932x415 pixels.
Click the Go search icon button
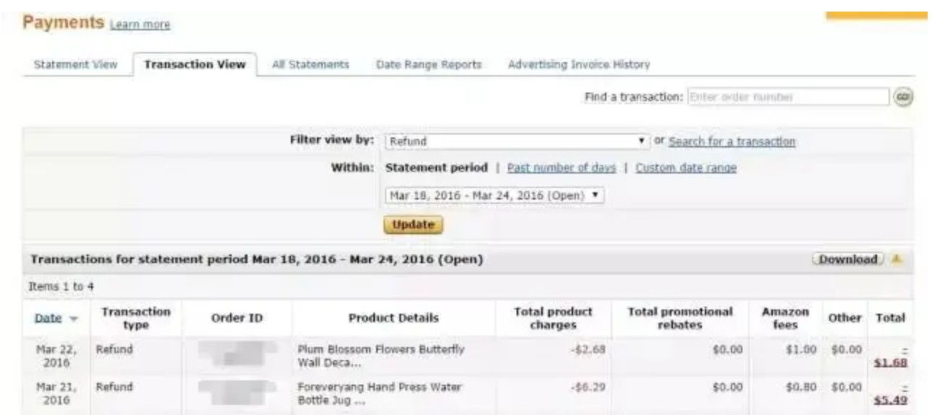click(x=902, y=97)
